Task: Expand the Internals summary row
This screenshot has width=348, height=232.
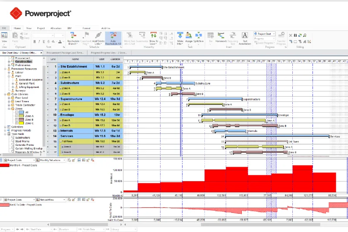Action: click(x=59, y=131)
